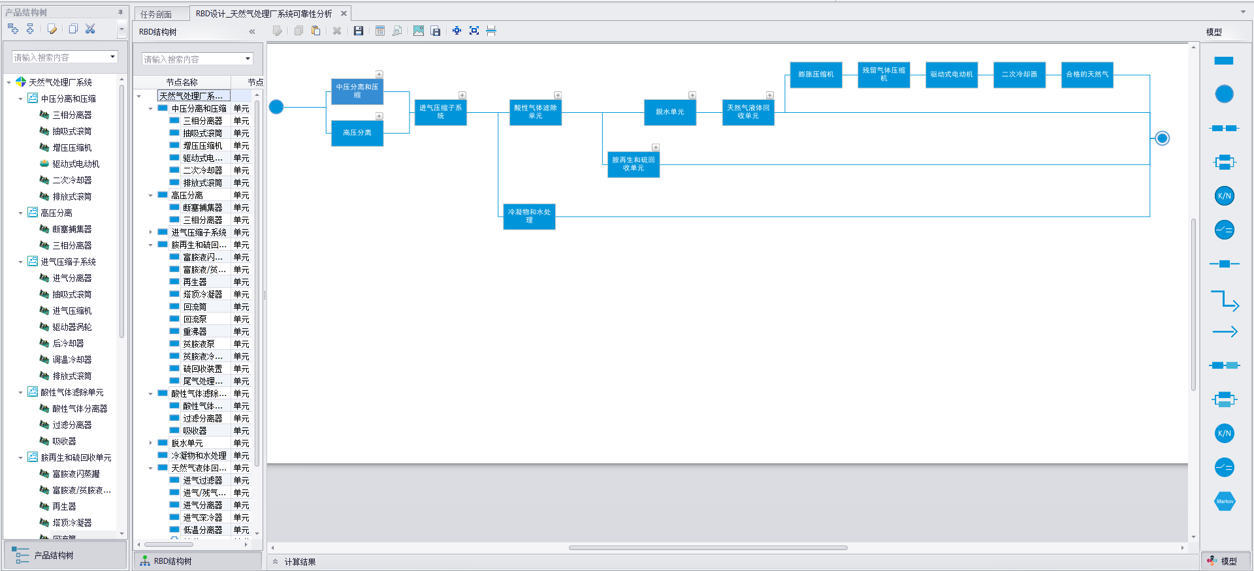Viewport: 1254px width, 571px height.
Task: Click the align/distribute icon in RBD toolbar
Action: click(x=491, y=31)
